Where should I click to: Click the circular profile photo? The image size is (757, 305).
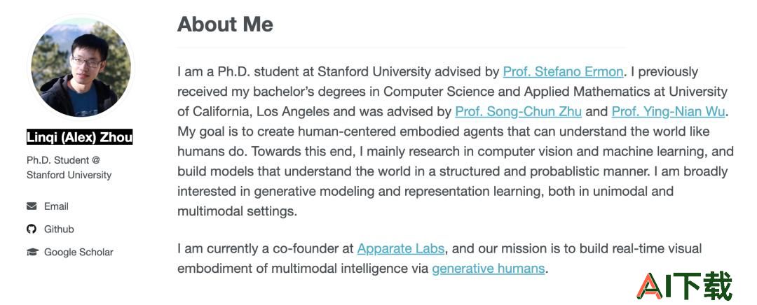81,66
